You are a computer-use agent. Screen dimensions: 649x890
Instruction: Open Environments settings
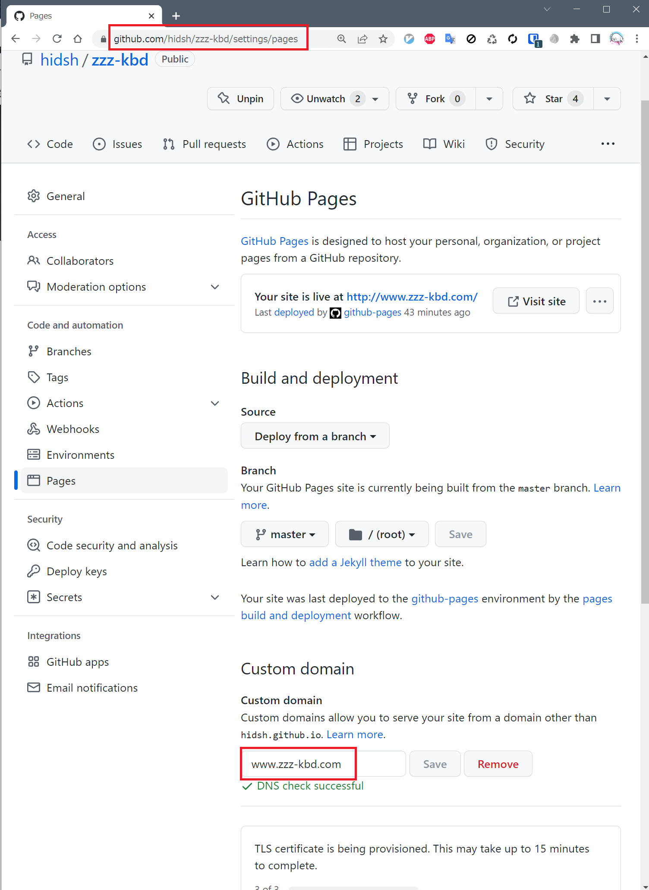pos(124,455)
